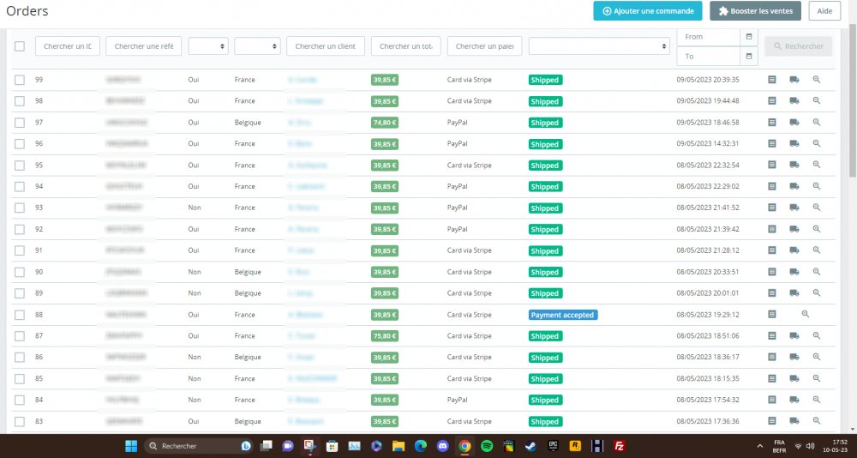Open Discord from the taskbar

click(x=442, y=446)
